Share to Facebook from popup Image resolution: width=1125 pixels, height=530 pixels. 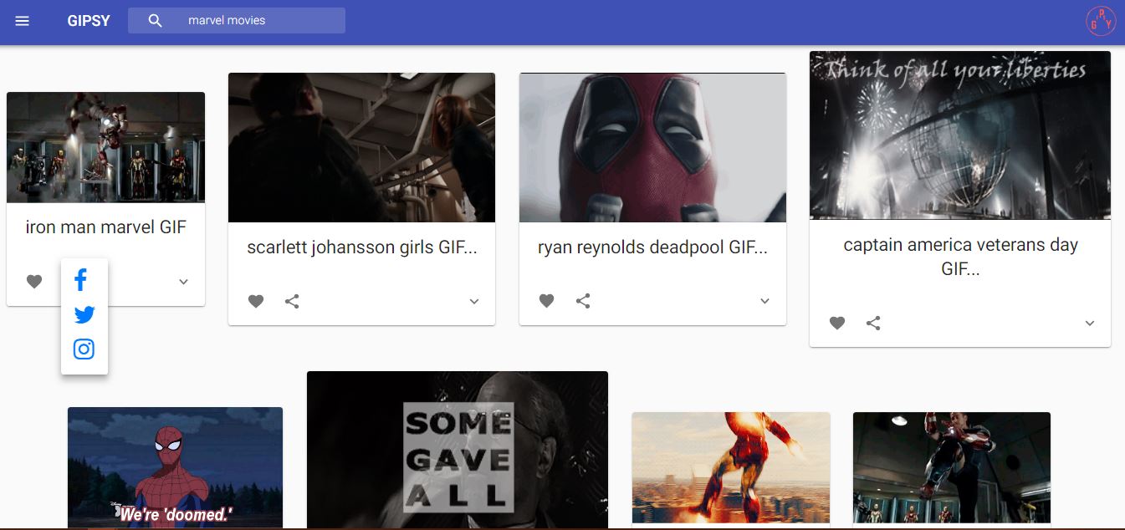coord(81,280)
